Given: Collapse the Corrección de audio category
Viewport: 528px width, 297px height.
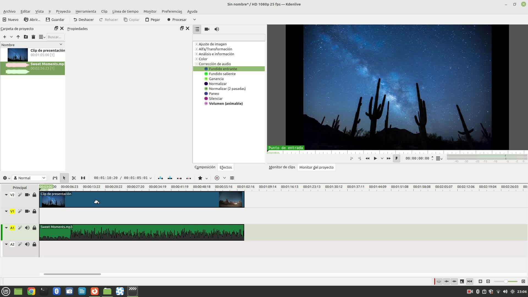Looking at the screenshot, I should point(196,64).
